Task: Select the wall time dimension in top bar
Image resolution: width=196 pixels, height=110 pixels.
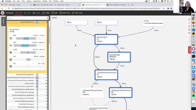Action: pyautogui.click(x=19, y=13)
